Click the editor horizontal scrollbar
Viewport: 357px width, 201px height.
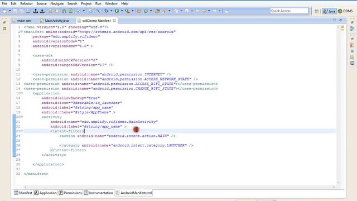click(x=180, y=187)
